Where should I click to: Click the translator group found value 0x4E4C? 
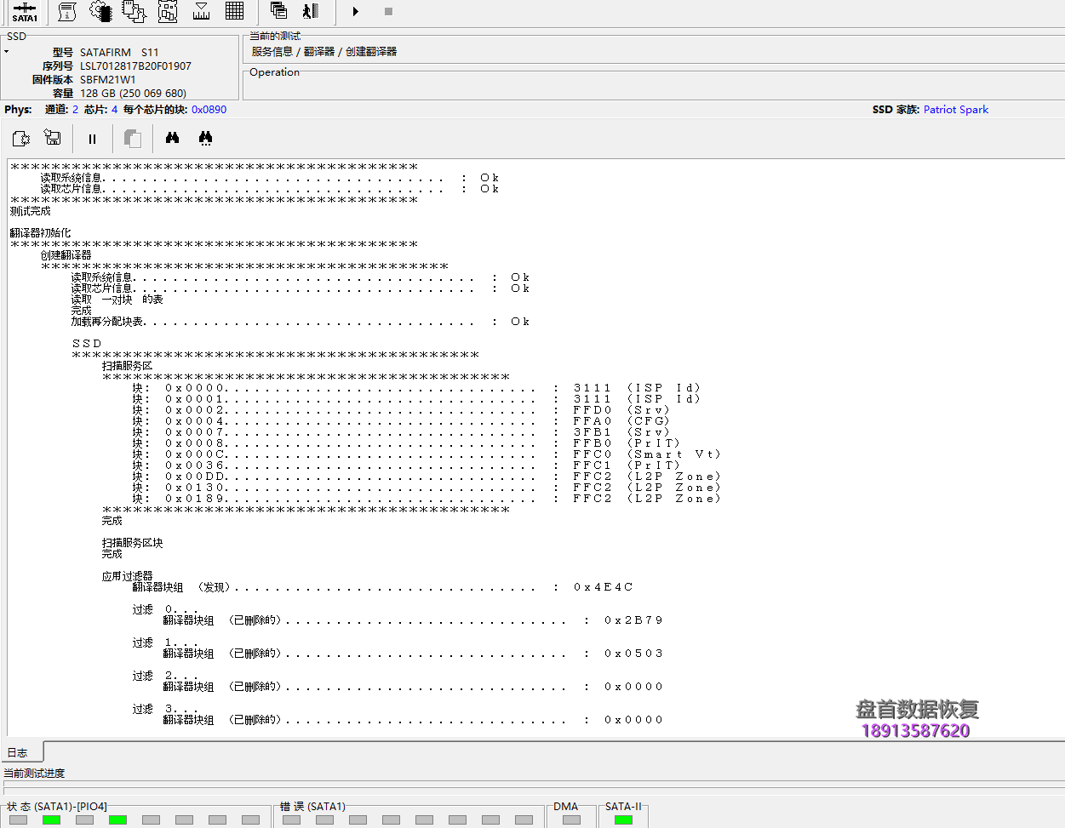(604, 587)
